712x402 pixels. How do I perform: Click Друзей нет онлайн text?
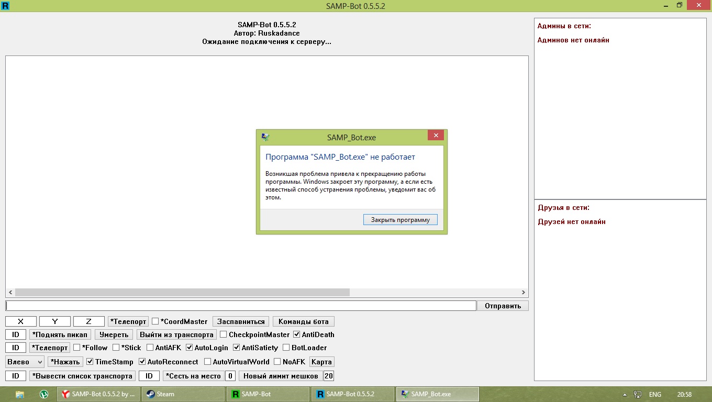572,221
